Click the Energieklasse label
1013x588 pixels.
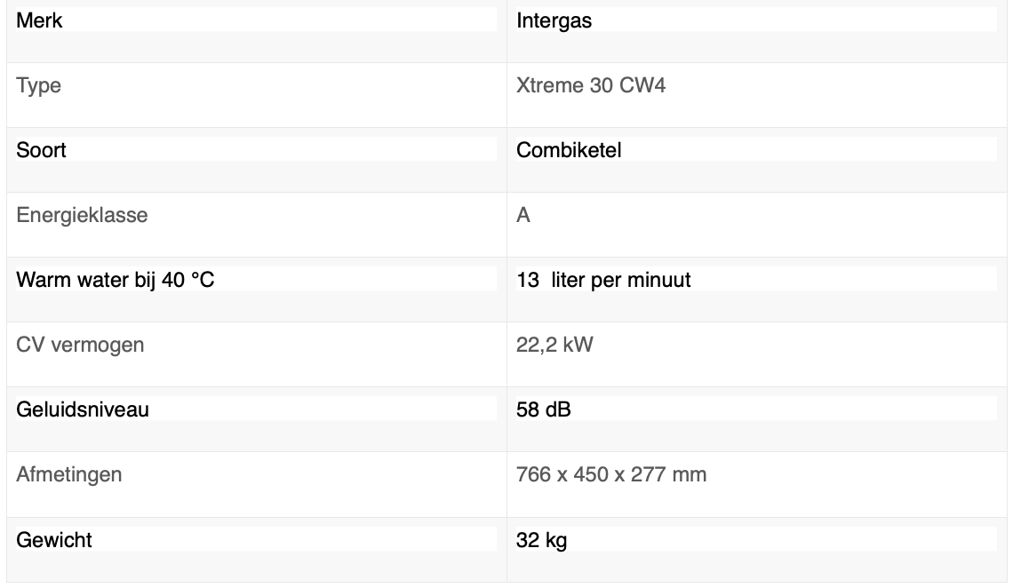pyautogui.click(x=82, y=215)
